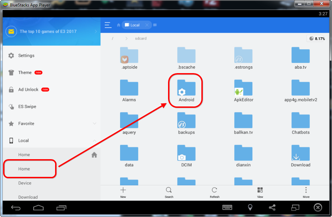Screen dimensions: 332x217
Task: Open the More options menu
Action: (x=306, y=190)
